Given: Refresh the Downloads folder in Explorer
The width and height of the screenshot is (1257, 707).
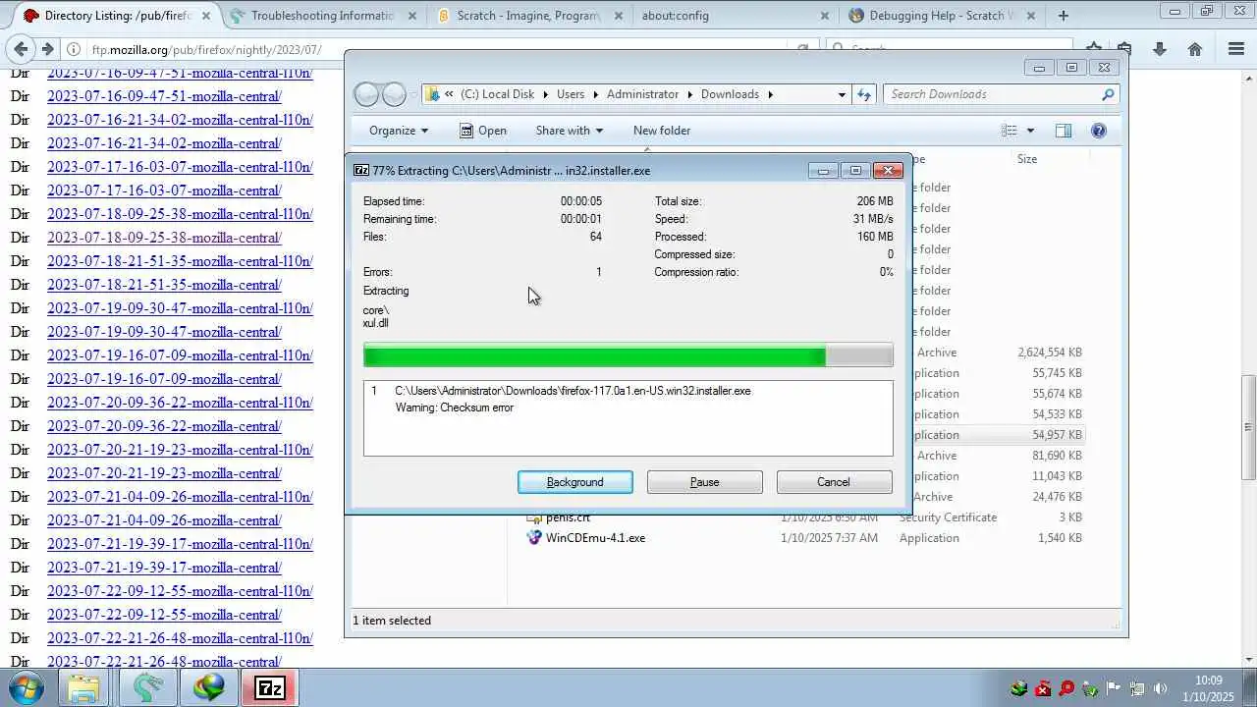Looking at the screenshot, I should [x=864, y=94].
